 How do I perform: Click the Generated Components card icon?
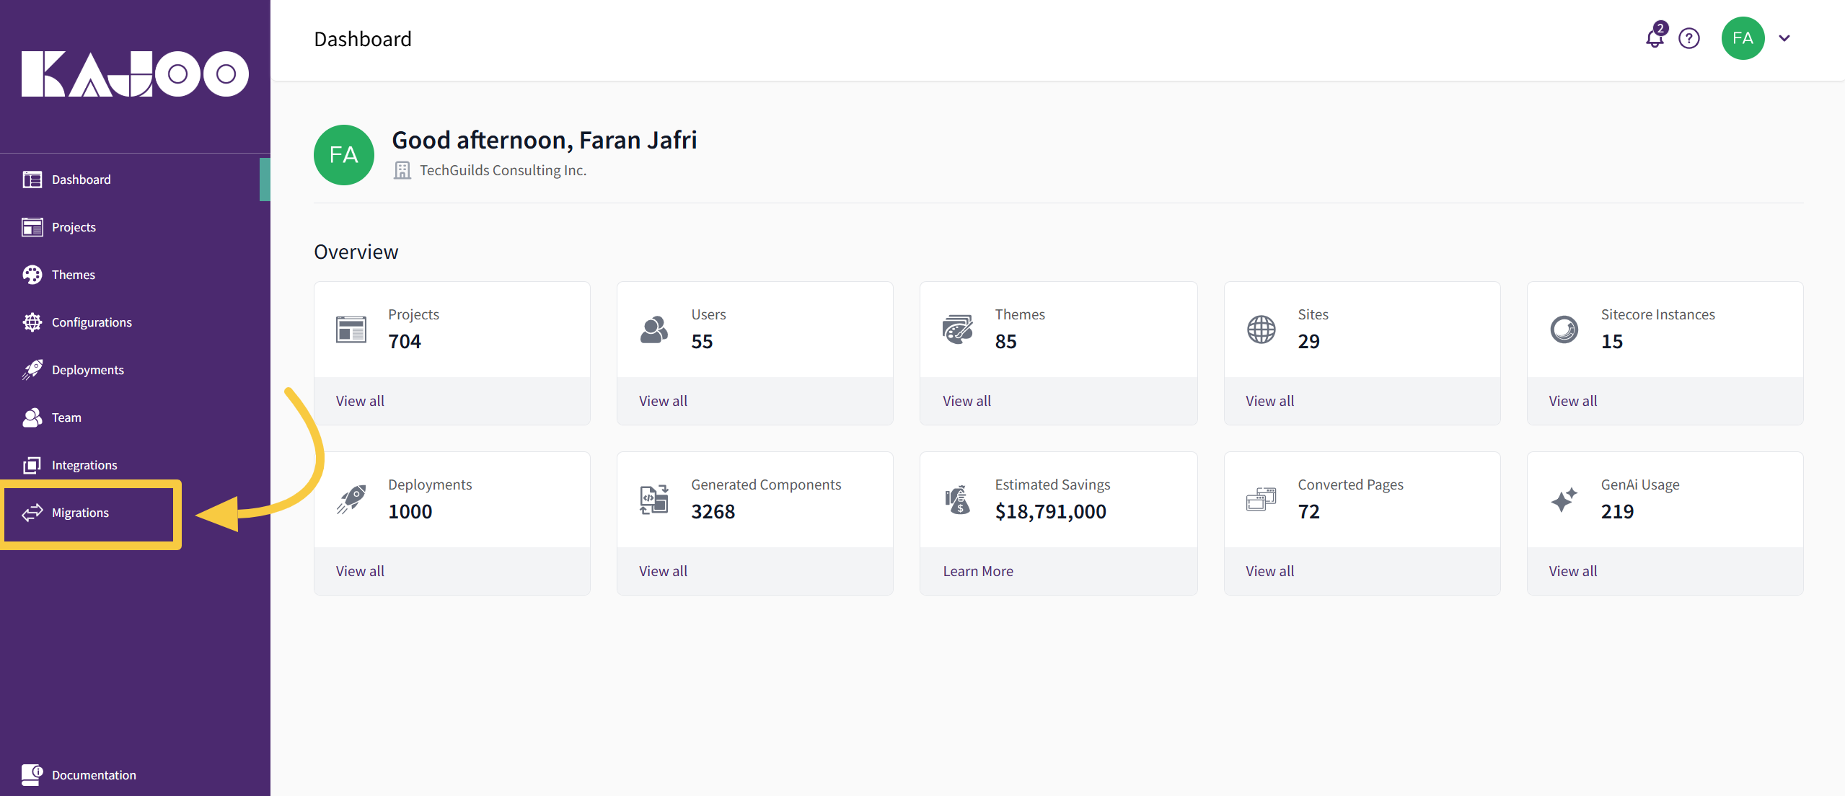coord(654,500)
